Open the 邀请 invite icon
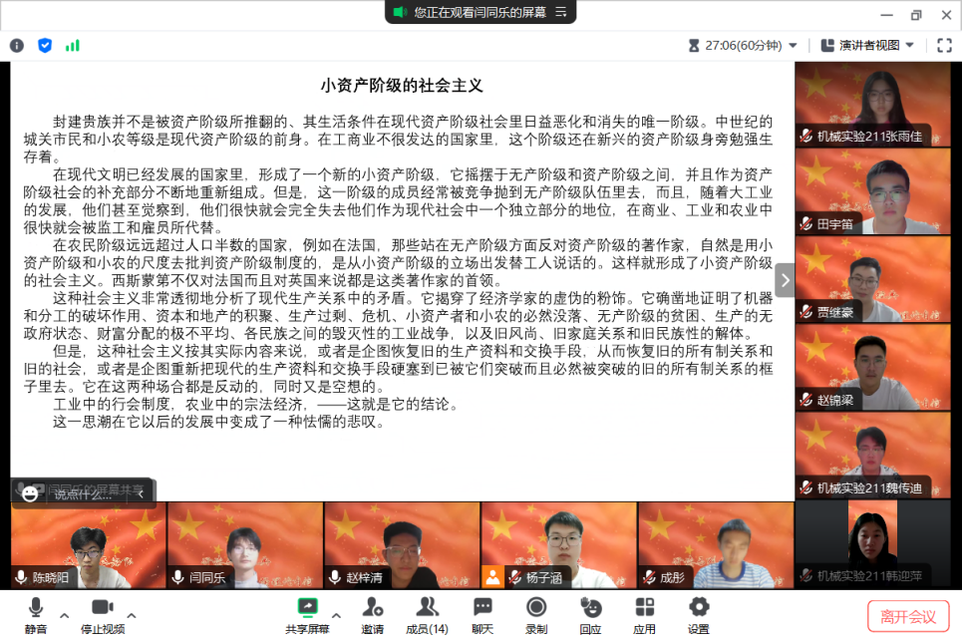The image size is (962, 642). (373, 615)
